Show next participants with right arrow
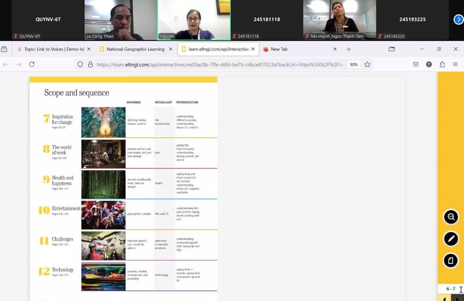The width and height of the screenshot is (464, 301). (x=458, y=20)
